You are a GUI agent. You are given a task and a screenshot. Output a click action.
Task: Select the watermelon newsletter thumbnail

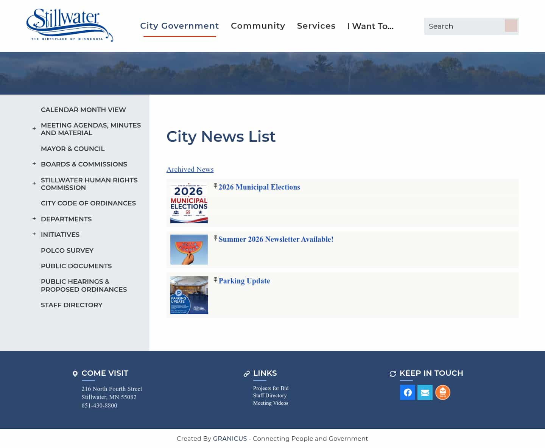pyautogui.click(x=189, y=250)
